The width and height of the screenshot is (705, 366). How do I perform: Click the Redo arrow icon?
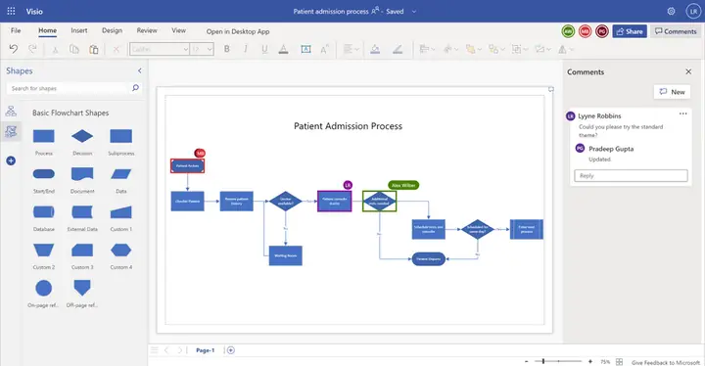[x=32, y=49]
